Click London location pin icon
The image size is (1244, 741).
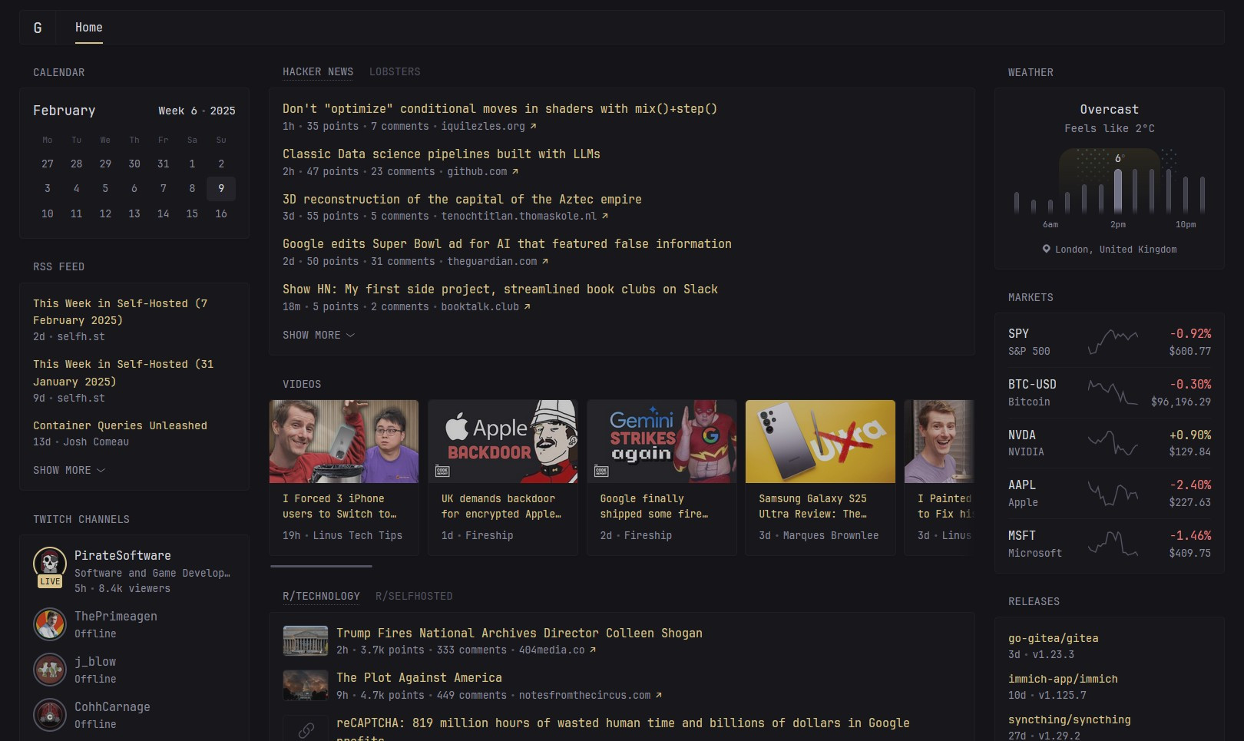[1046, 249]
